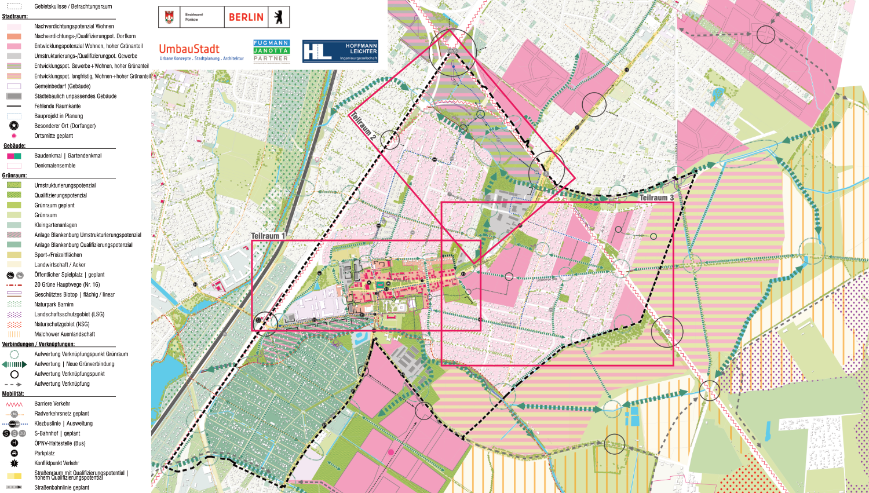Click the Teilraum 1 label on the map
This screenshot has width=869, height=493.
268,236
